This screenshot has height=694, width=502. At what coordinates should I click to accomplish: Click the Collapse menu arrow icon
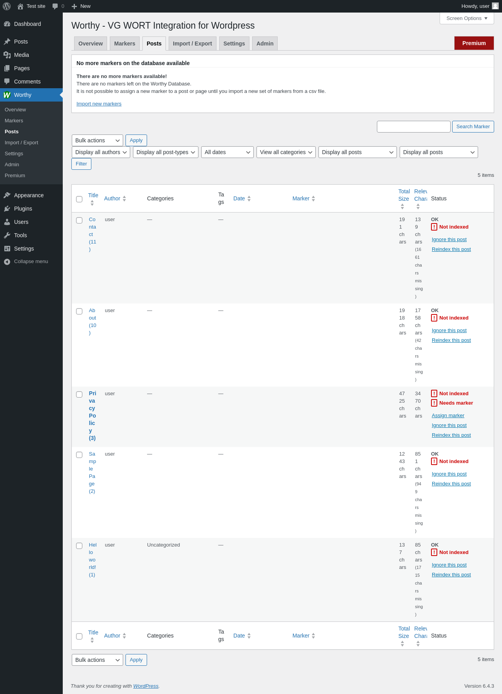click(7, 262)
